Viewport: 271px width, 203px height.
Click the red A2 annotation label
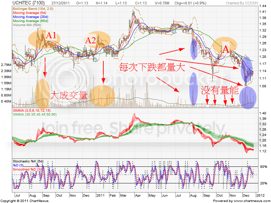[x=90, y=40]
